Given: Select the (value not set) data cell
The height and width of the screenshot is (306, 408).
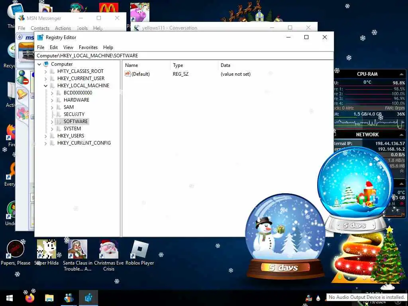Looking at the screenshot, I should coord(235,74).
